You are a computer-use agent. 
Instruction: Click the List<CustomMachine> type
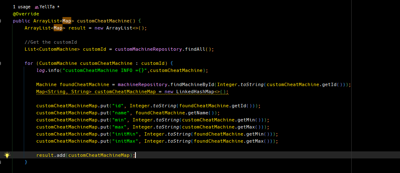point(52,49)
